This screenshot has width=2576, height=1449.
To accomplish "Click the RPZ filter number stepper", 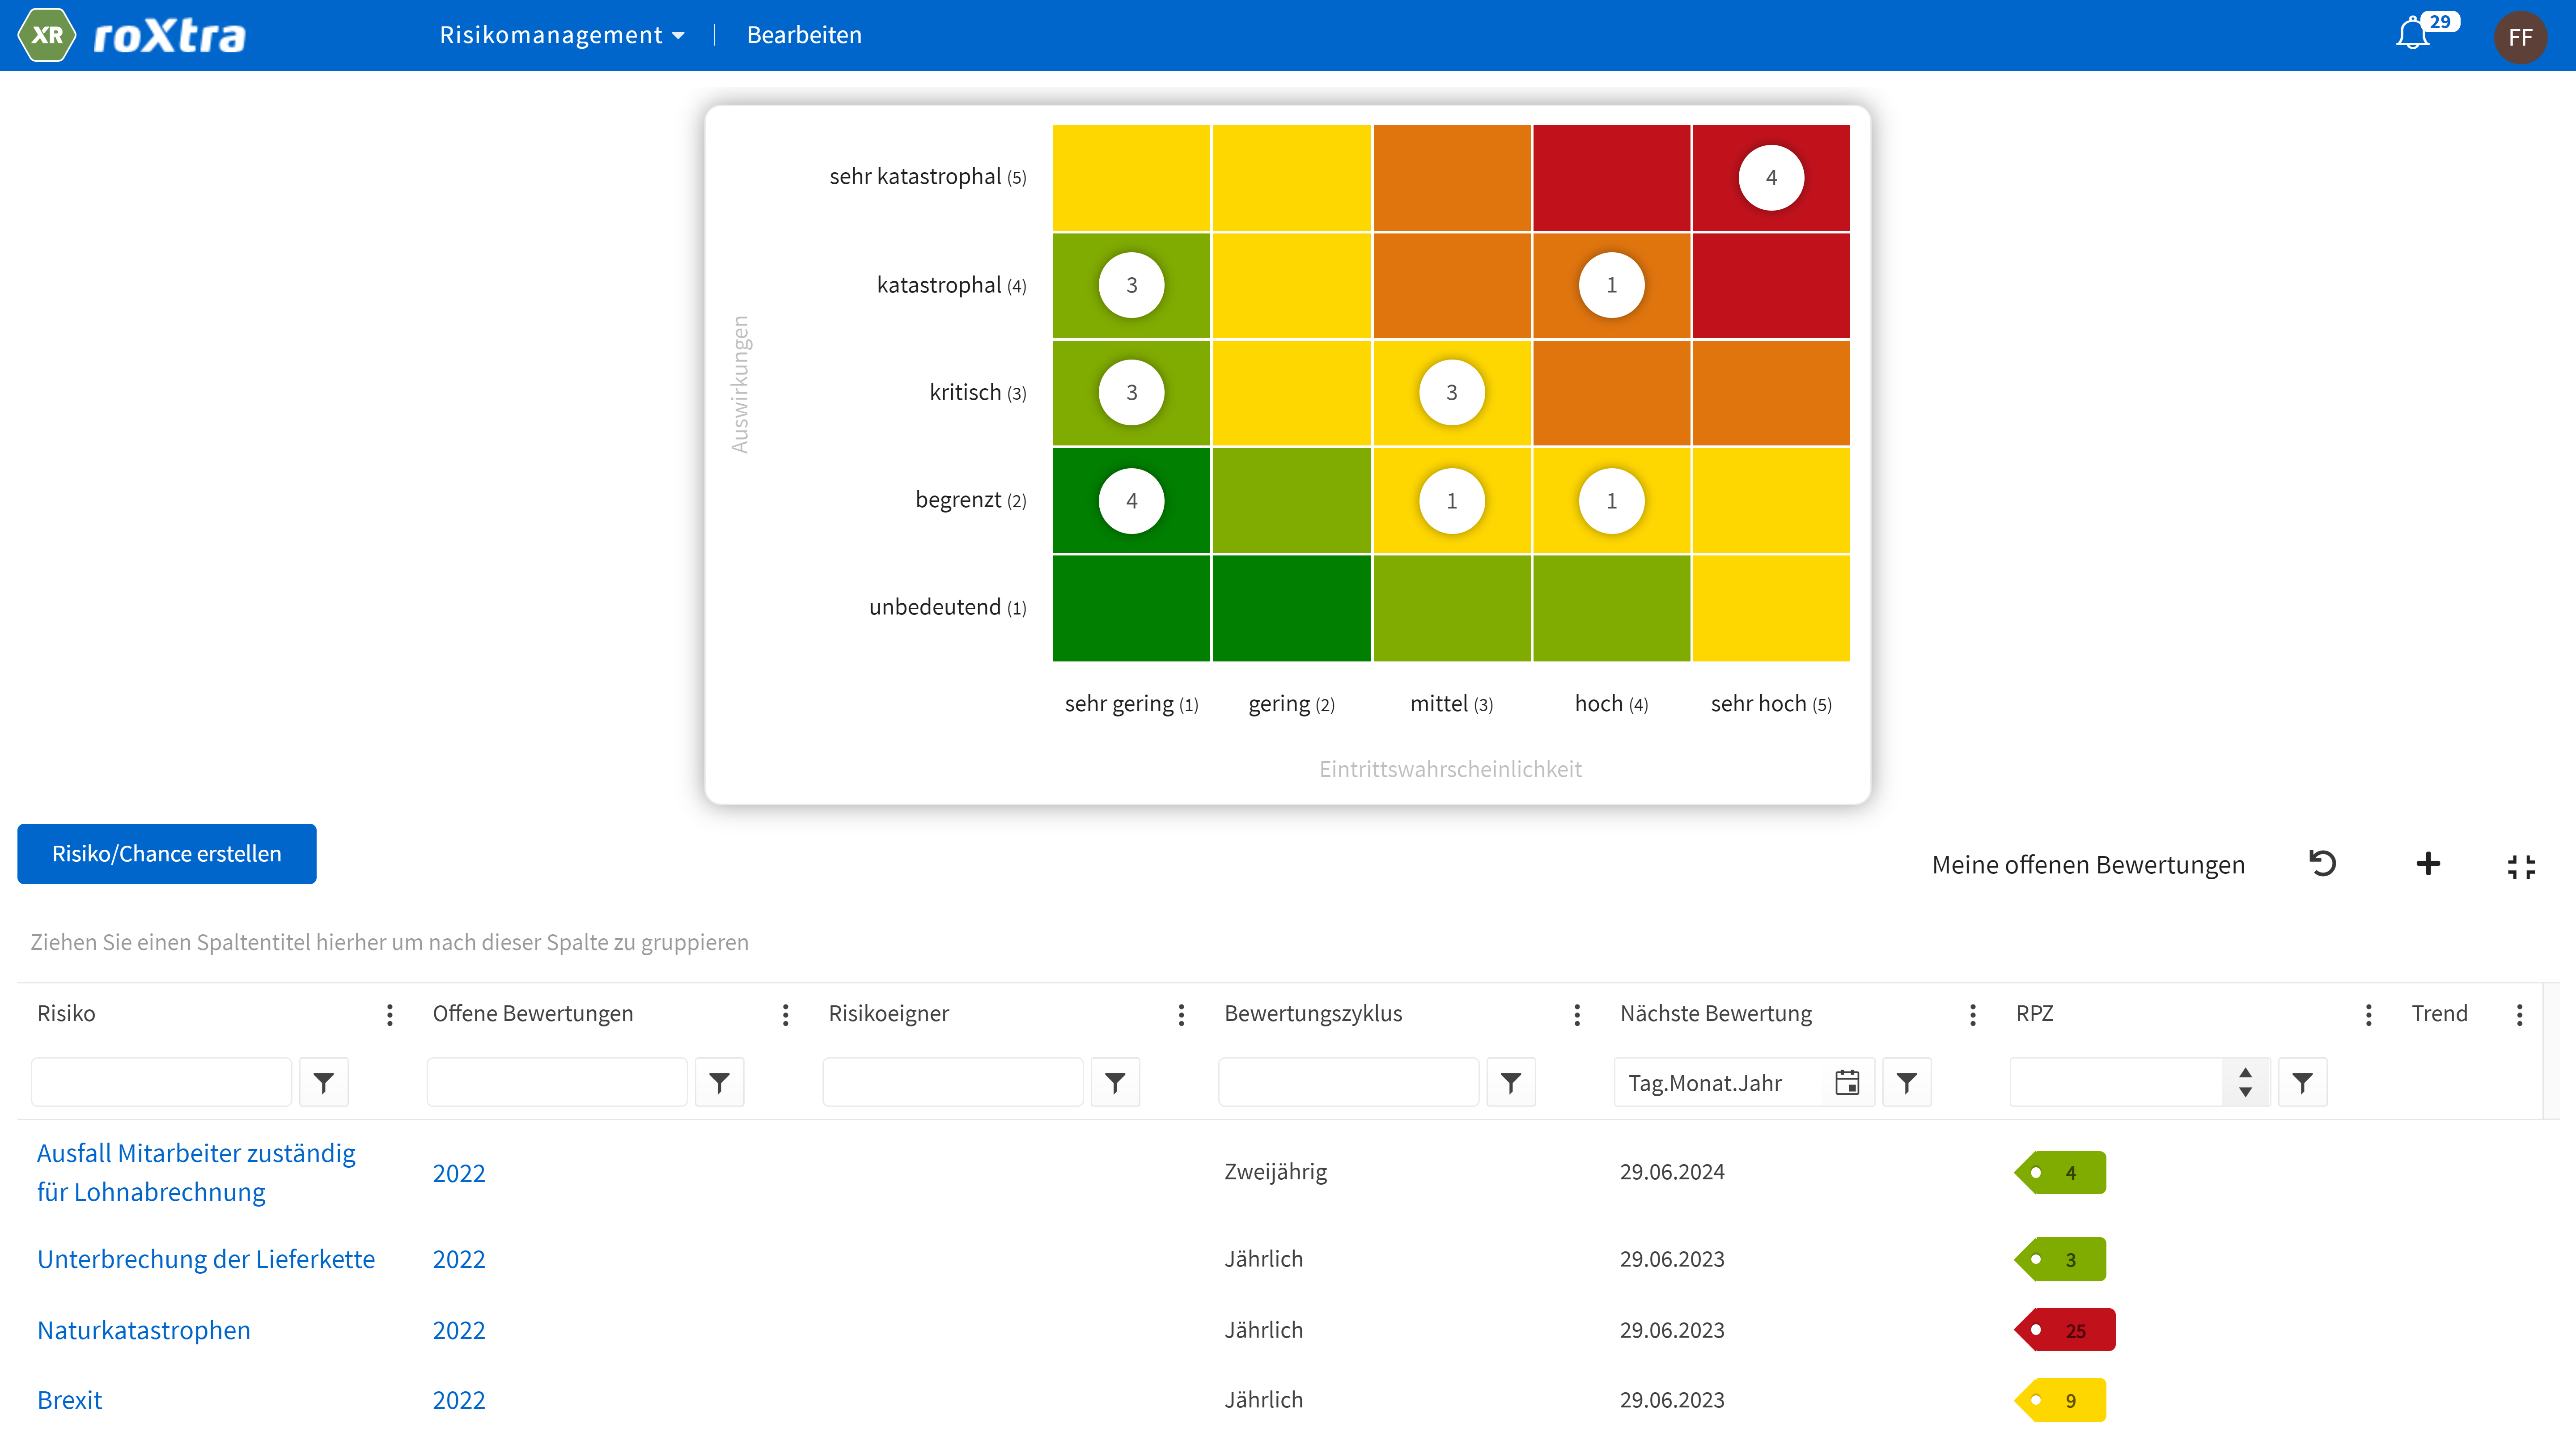I will 2245,1082.
